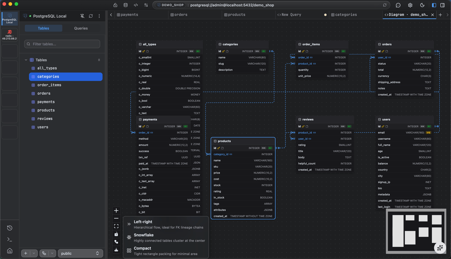Go to previous tabs with left chevron
The height and width of the screenshot is (259, 451).
tap(111, 15)
